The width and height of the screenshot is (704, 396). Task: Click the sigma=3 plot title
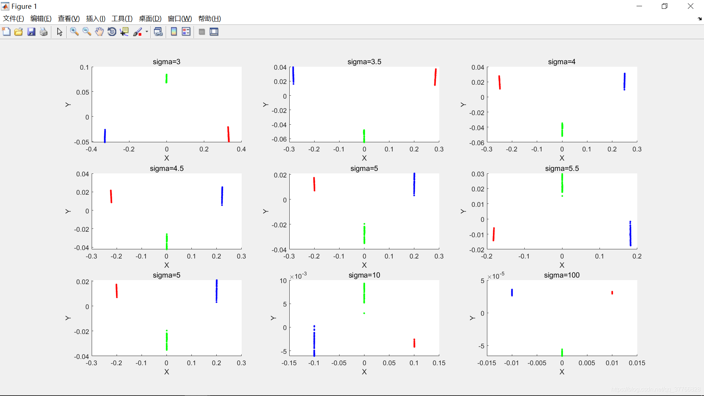[x=166, y=62]
